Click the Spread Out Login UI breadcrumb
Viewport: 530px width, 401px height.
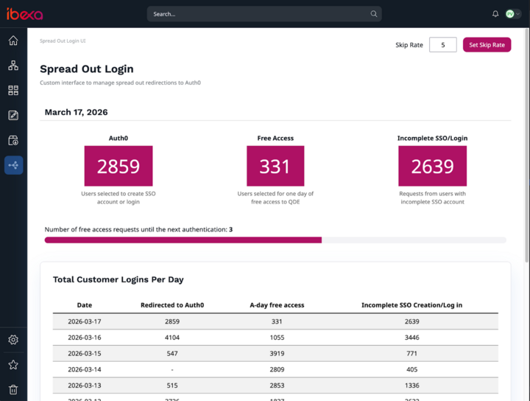pyautogui.click(x=63, y=41)
